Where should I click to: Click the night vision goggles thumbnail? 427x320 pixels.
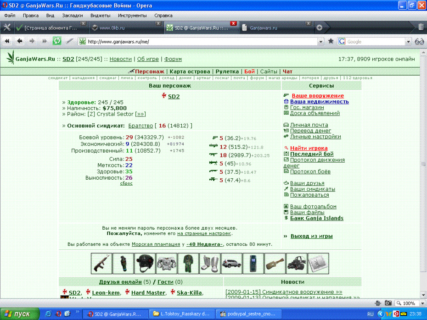297,264
